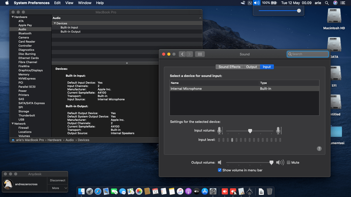Open Messages app in the Dock

(x=123, y=191)
